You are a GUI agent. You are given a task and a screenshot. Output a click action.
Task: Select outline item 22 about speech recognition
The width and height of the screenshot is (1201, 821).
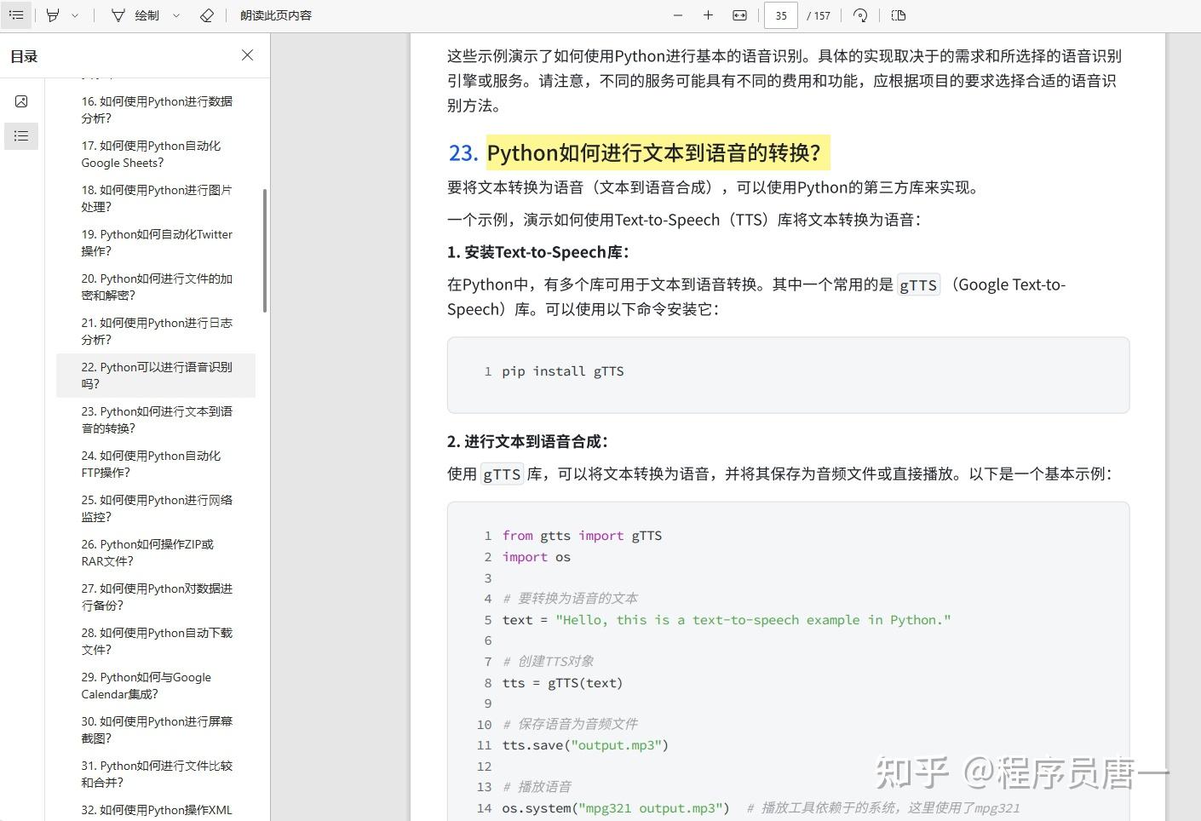point(157,375)
